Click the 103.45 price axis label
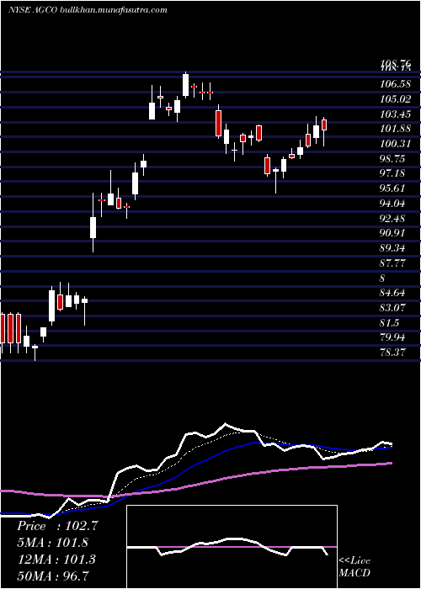421x589 pixels. 395,114
